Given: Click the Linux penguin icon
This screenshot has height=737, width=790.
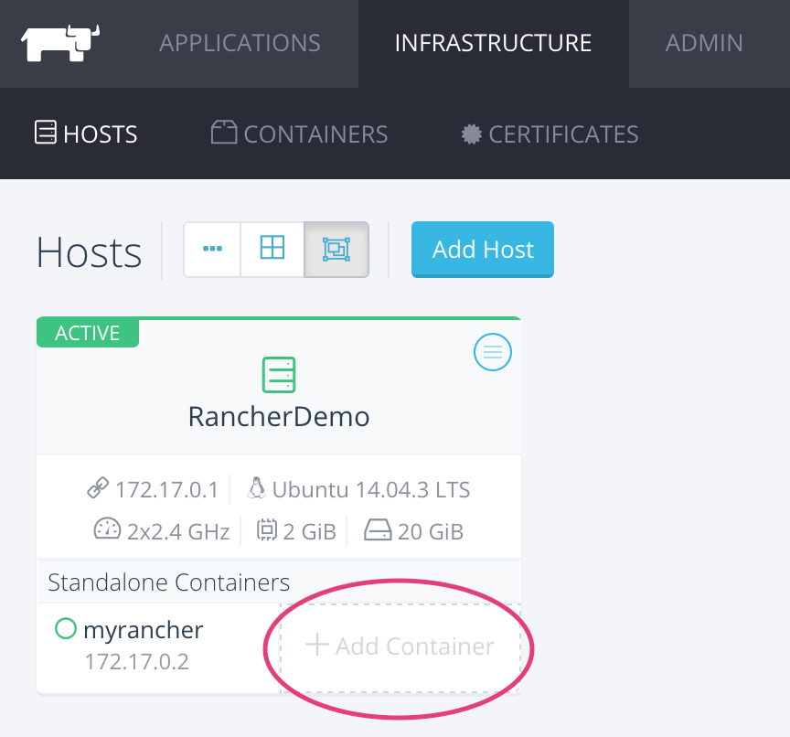Looking at the screenshot, I should (256, 488).
